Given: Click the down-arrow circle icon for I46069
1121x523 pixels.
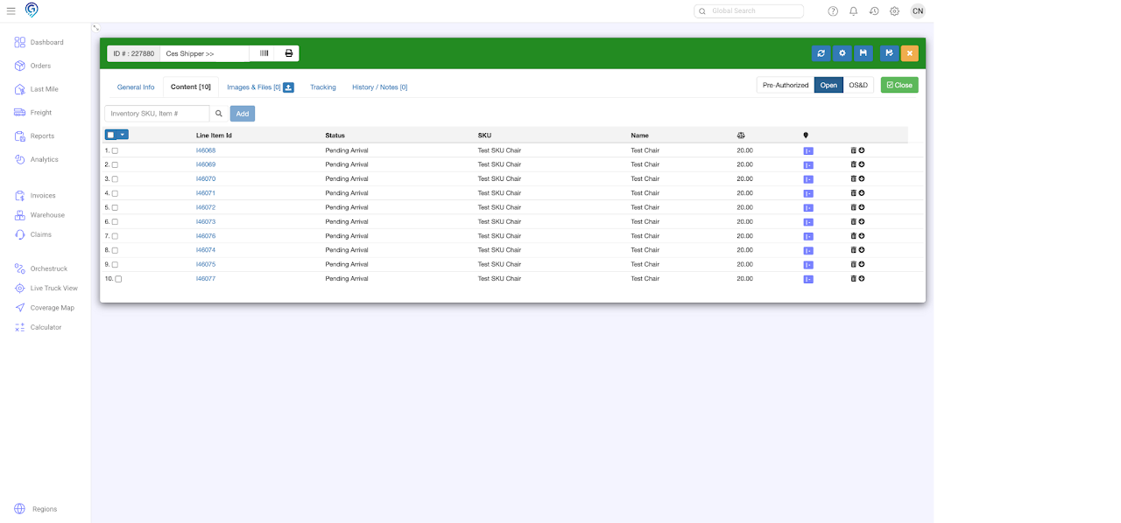Looking at the screenshot, I should pos(862,164).
